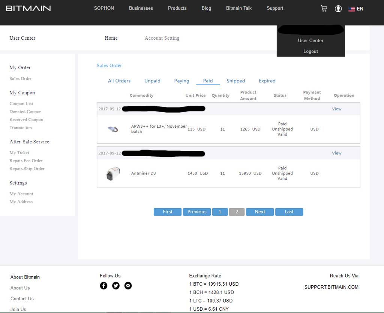Open SUPPORT.BITMAIN.COM link

[331, 287]
